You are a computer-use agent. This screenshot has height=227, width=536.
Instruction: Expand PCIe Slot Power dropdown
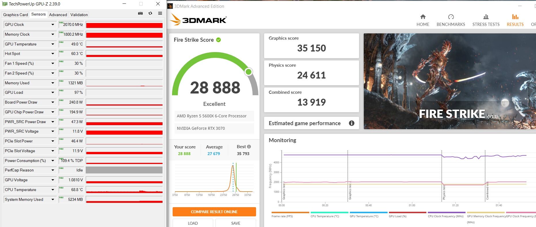(53, 141)
